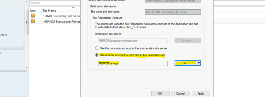Screen dimensions: 265x97
Task: Click the Cancel button
Action: click(180, 93)
